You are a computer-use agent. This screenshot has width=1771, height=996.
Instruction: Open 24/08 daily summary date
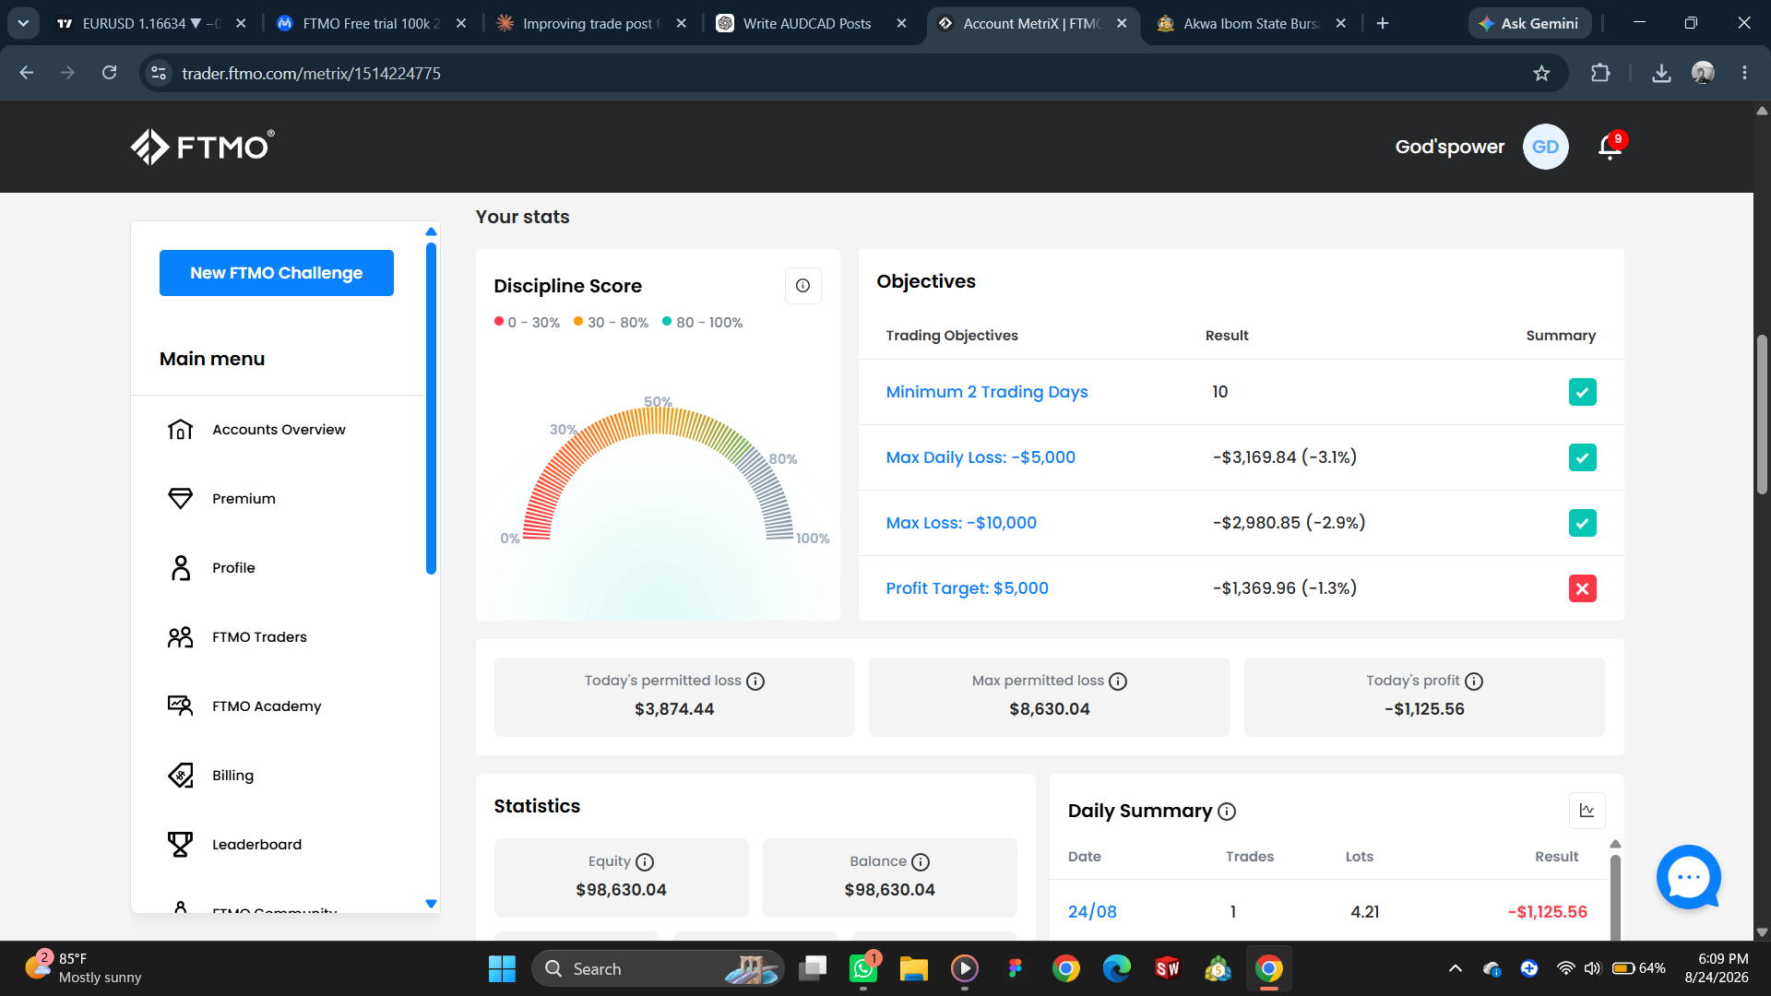coord(1092,912)
